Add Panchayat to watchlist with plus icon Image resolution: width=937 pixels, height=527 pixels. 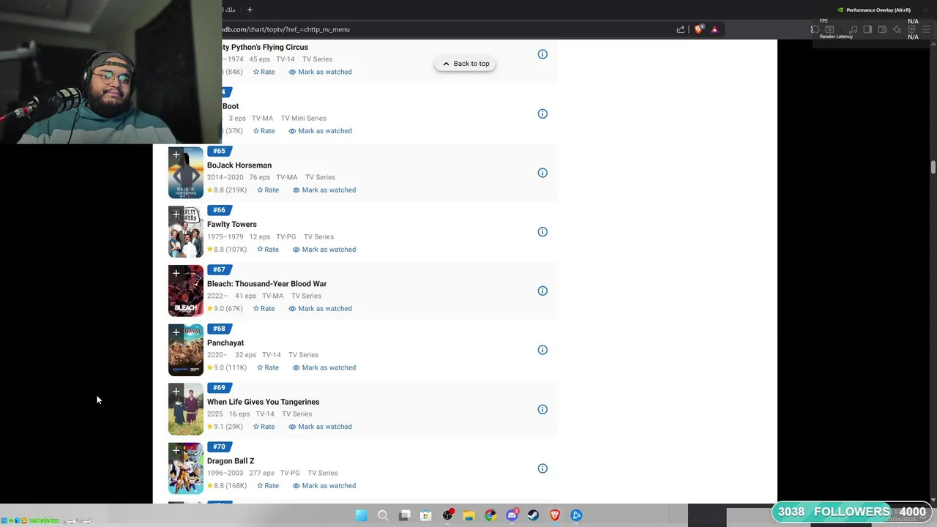[176, 332]
